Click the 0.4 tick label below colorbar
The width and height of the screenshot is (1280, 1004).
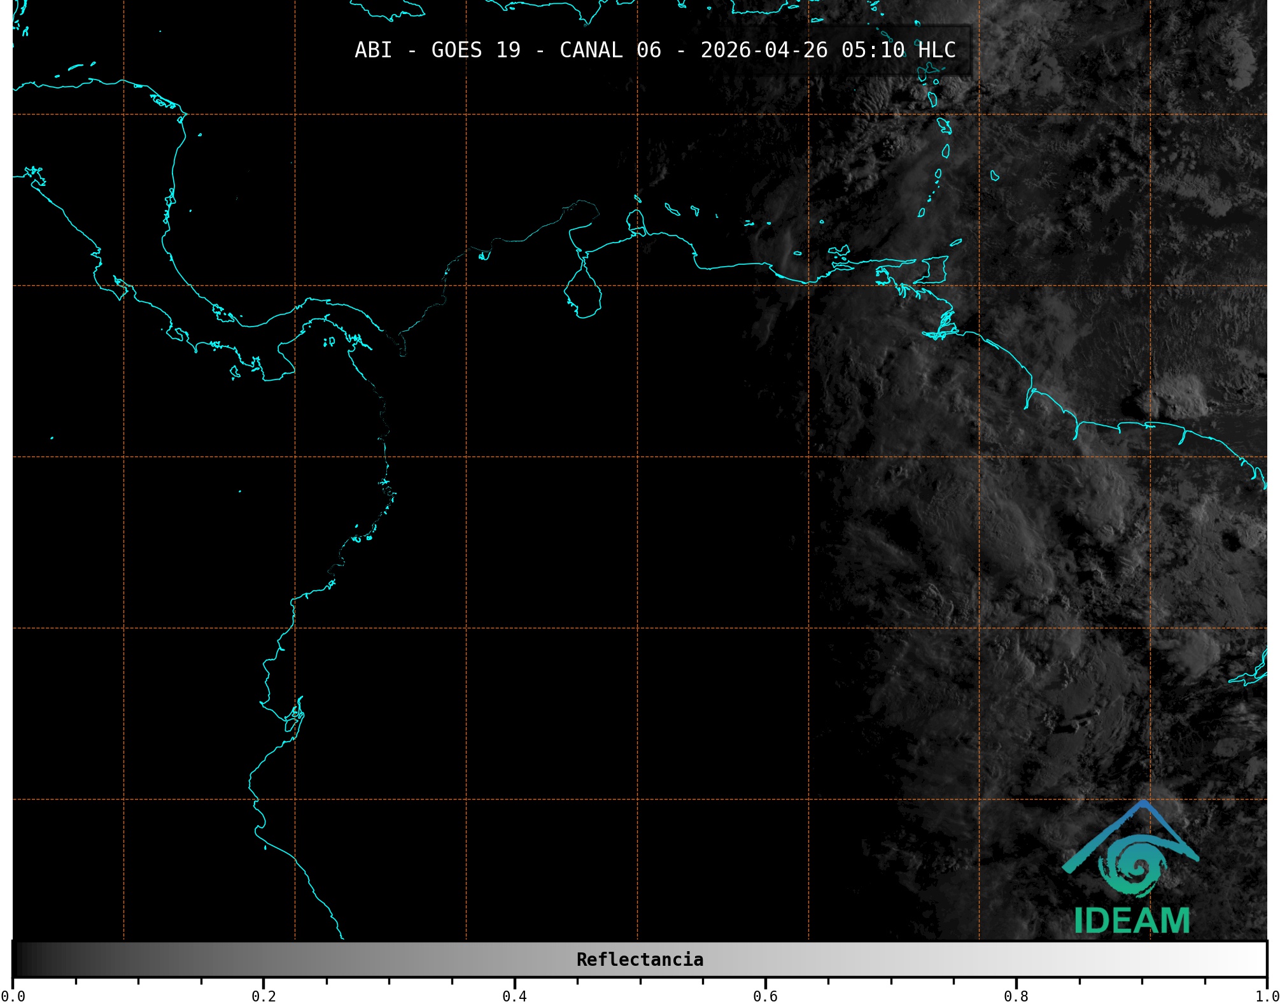coord(514,996)
